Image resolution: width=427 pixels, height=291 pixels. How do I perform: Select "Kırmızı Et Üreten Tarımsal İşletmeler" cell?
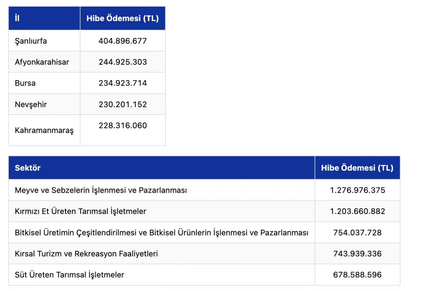point(80,211)
